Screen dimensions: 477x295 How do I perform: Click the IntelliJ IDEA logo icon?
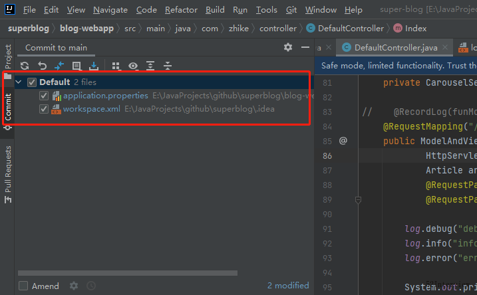(x=10, y=9)
